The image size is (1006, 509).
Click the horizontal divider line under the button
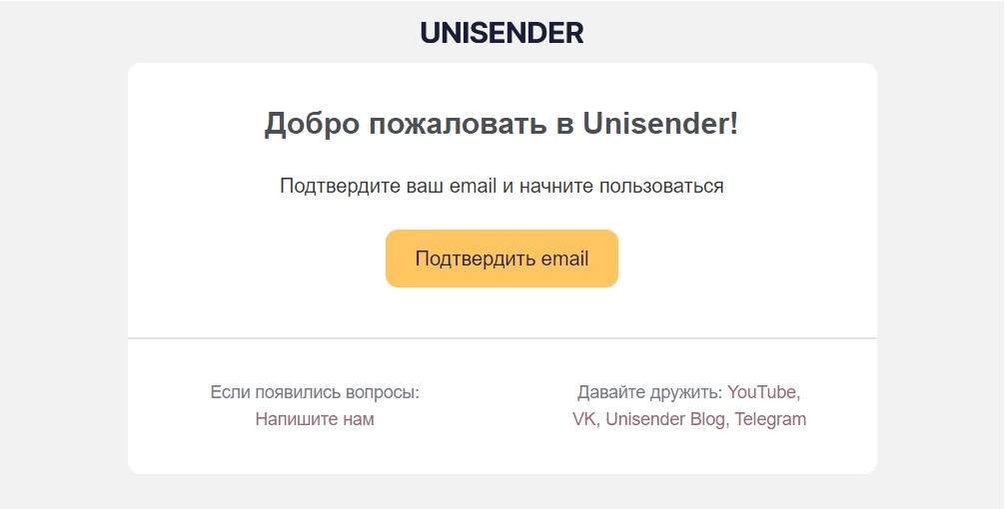point(502,338)
